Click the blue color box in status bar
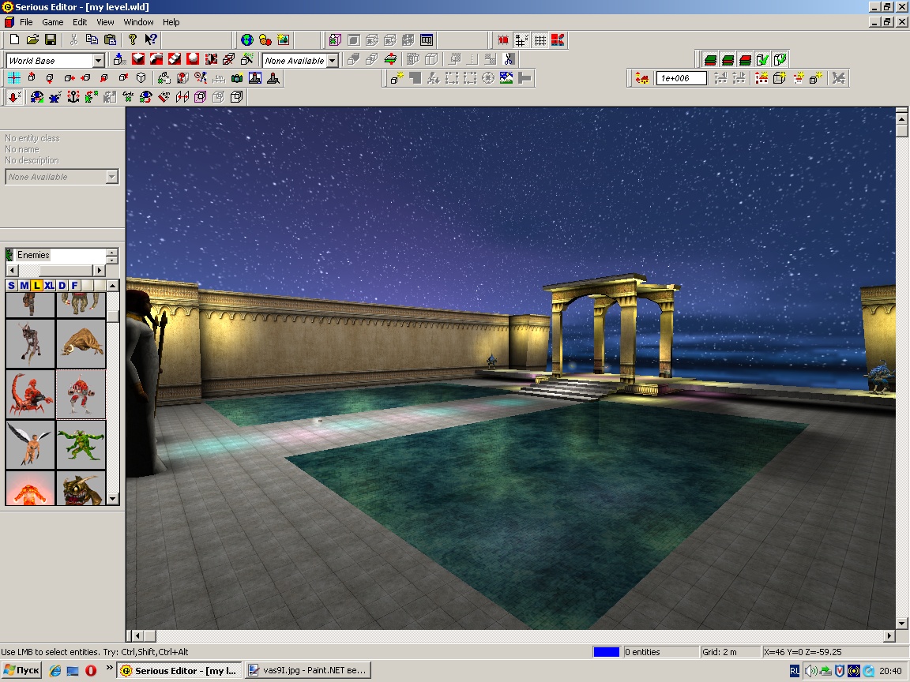The height and width of the screenshot is (682, 910). [x=607, y=652]
